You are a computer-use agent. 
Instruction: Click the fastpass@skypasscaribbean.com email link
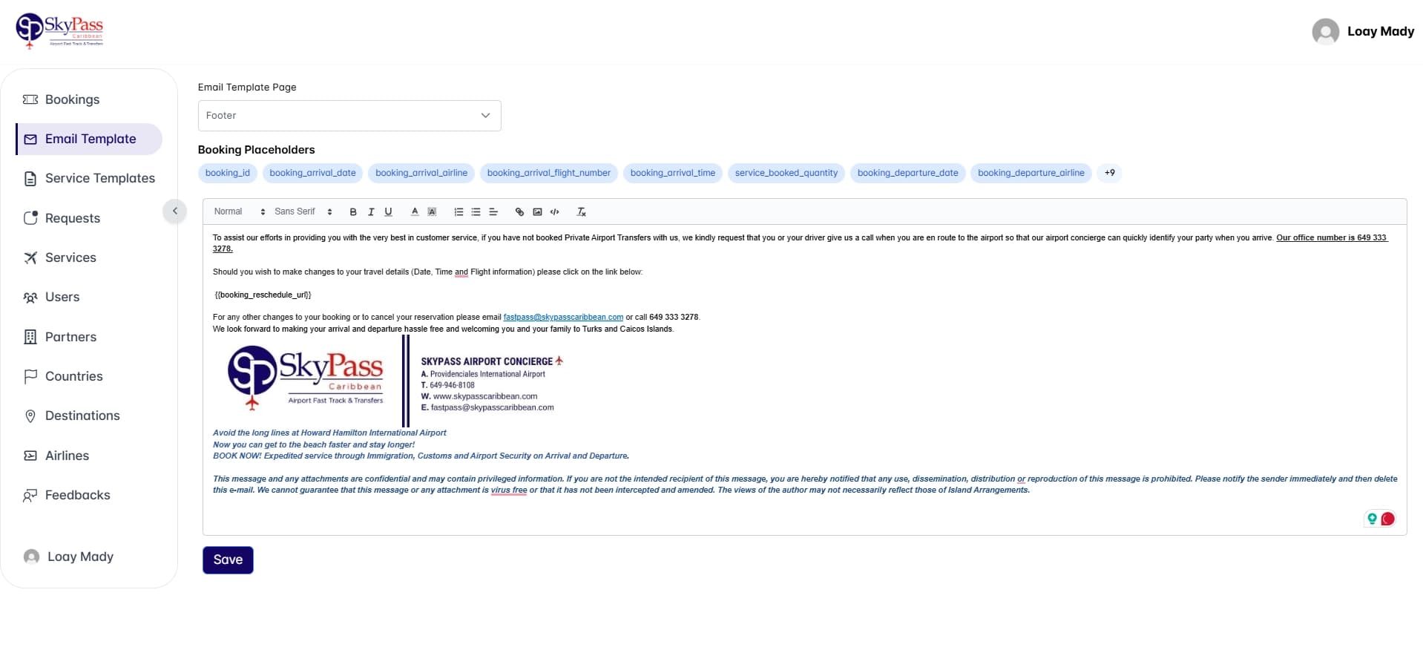pos(563,318)
